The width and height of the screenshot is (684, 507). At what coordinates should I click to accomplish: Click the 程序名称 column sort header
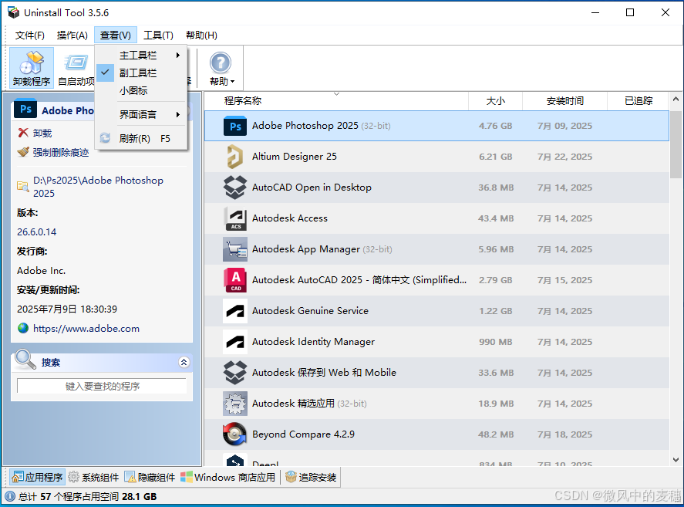337,101
